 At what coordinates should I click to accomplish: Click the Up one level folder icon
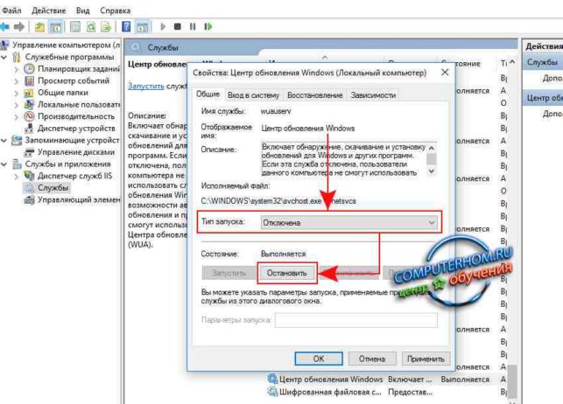coord(39,27)
